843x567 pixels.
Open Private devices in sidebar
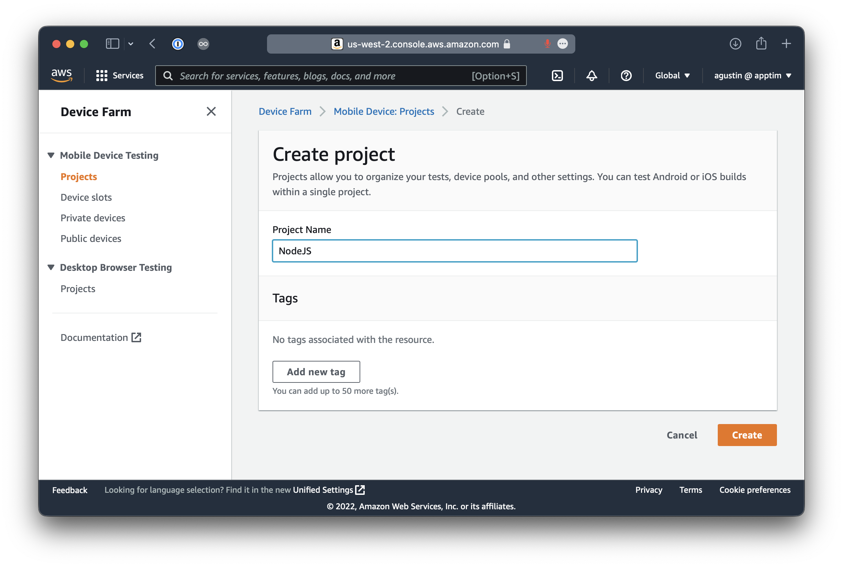(x=93, y=218)
